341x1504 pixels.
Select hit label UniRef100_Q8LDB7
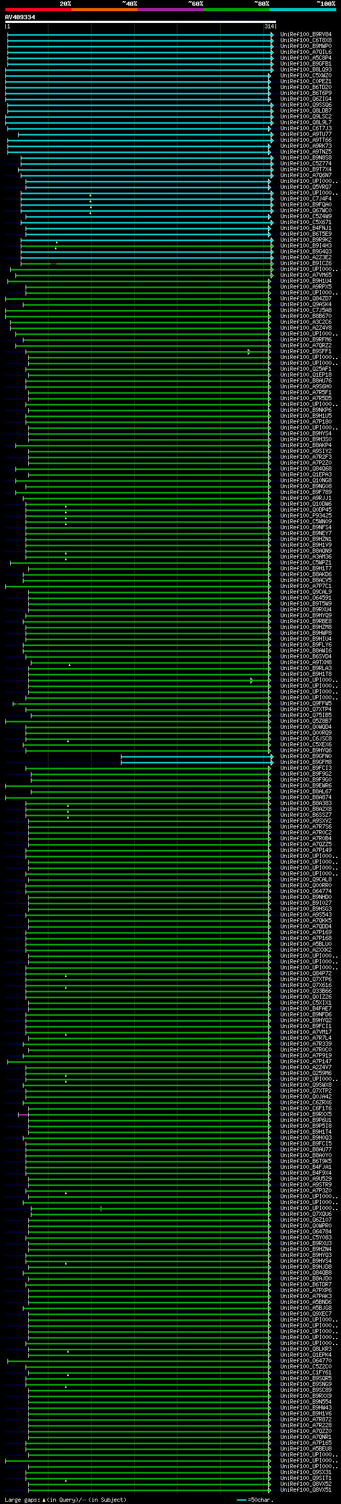pos(305,110)
